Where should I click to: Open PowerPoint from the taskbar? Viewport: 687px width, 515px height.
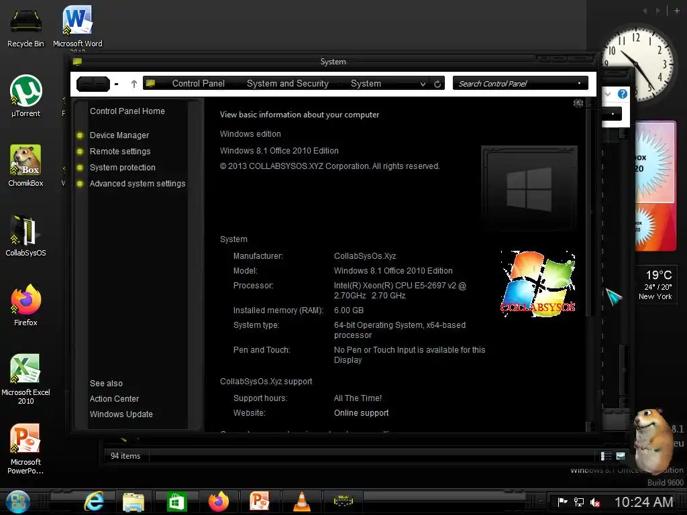point(260,502)
